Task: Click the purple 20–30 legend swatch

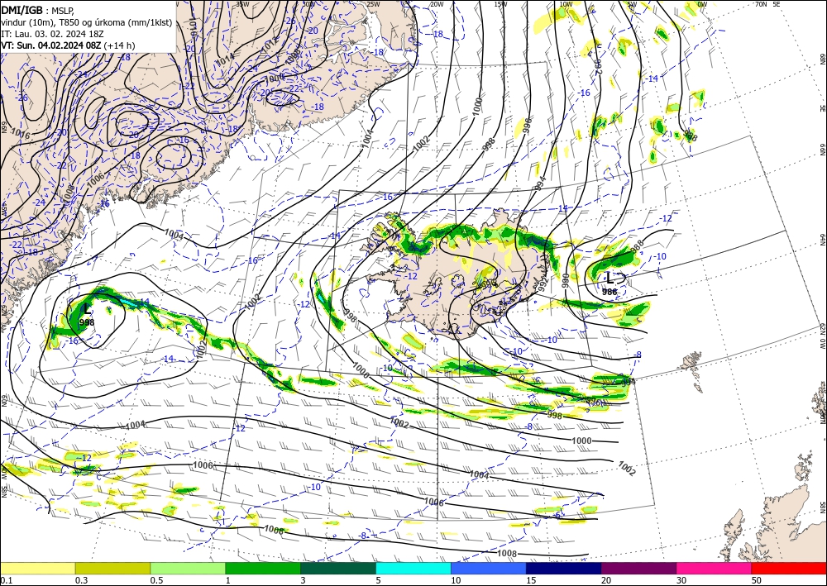Action: [638, 568]
